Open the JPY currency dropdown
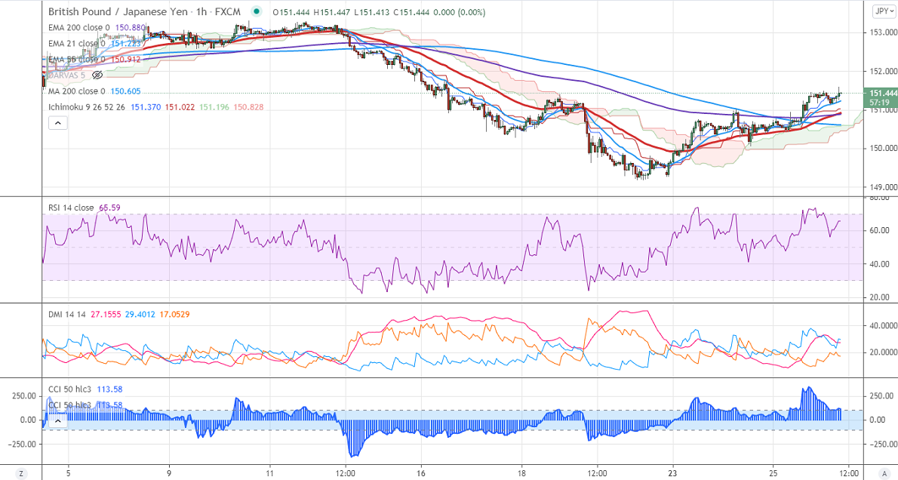 (x=881, y=11)
